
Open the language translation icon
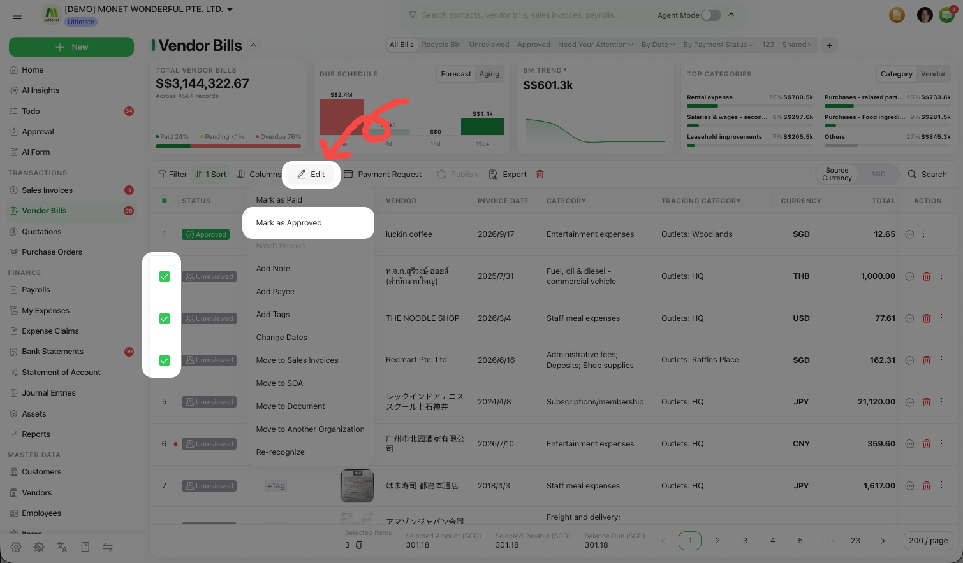[62, 547]
